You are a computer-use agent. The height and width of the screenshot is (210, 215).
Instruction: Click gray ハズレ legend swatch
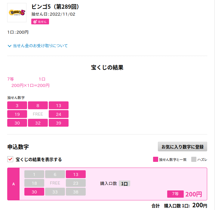194,159
